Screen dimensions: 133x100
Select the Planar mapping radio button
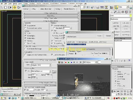(x=115, y=72)
